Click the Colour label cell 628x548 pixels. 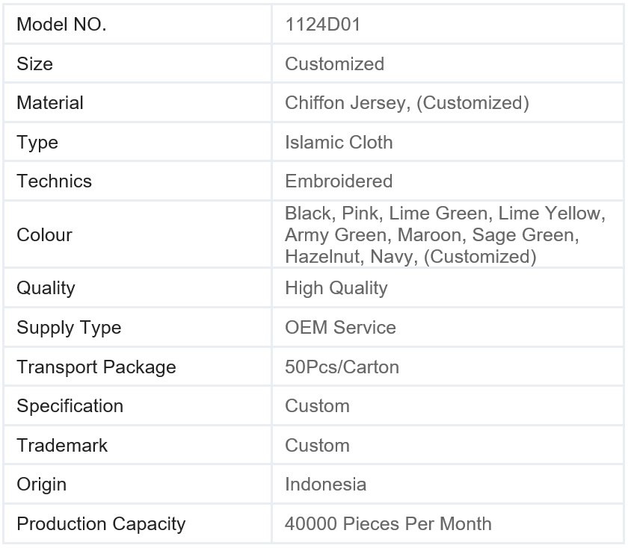(x=45, y=235)
